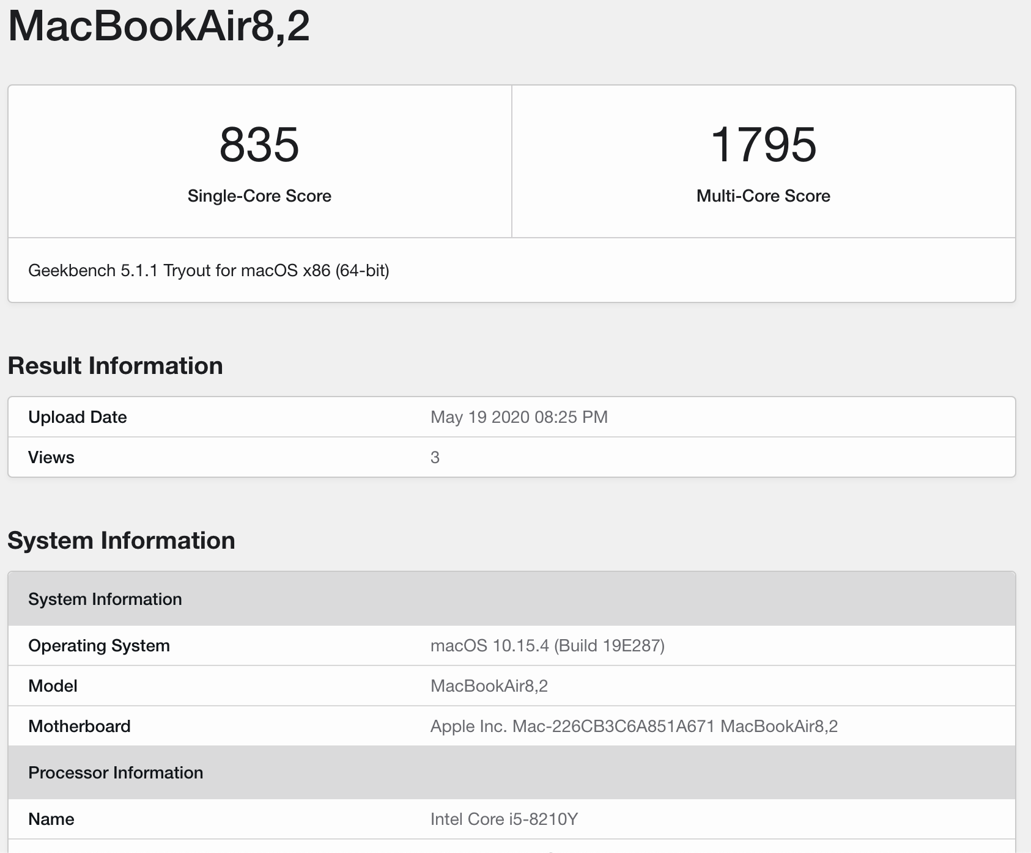Click the Views row label
This screenshot has height=853, width=1031.
point(51,457)
